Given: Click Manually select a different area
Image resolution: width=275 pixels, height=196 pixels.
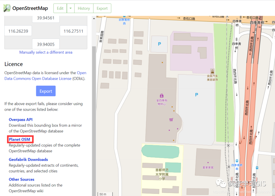Looking at the screenshot, I should tap(46, 52).
